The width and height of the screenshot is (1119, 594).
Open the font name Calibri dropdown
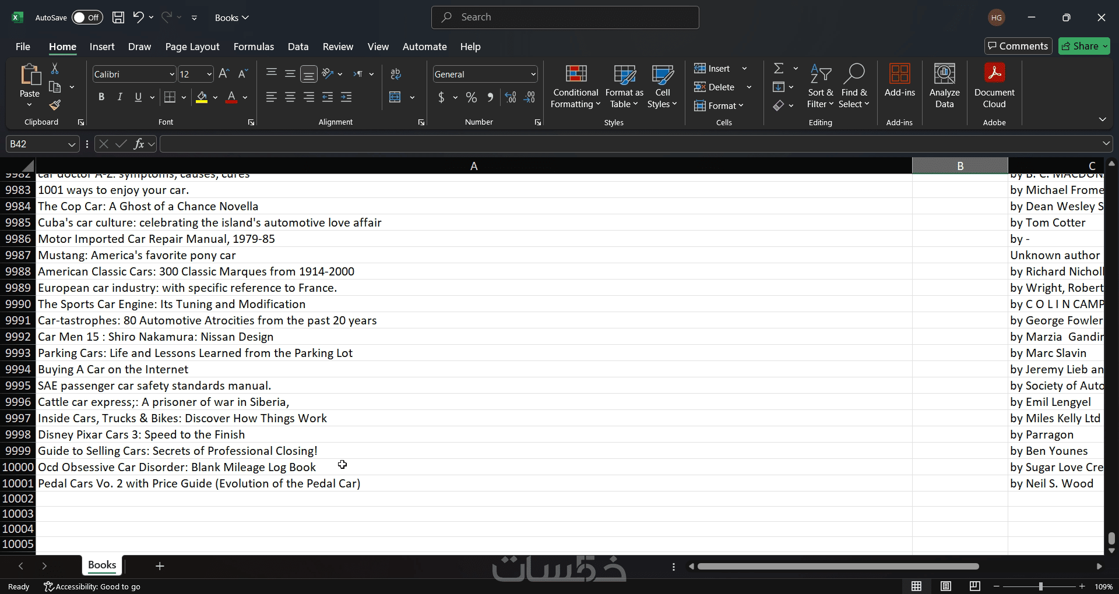pos(172,75)
